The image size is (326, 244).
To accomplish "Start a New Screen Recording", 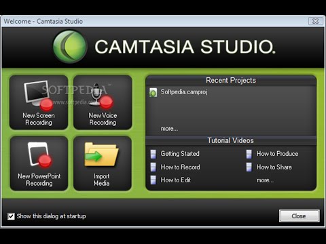I will [x=39, y=102].
